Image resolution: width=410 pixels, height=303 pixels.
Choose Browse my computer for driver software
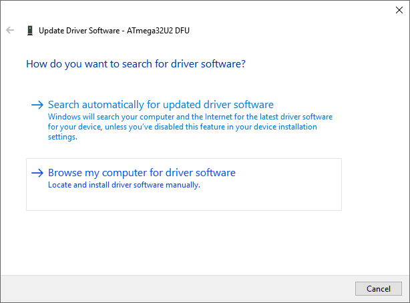pos(184,184)
